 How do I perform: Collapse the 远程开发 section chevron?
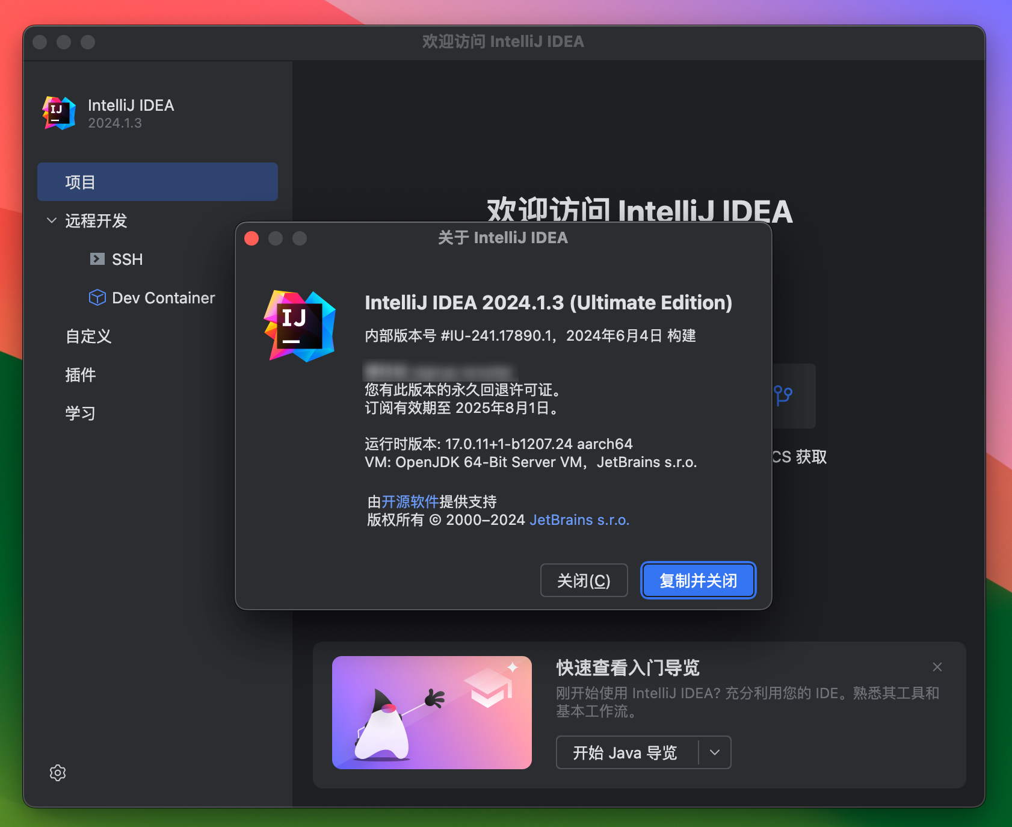[x=52, y=220]
